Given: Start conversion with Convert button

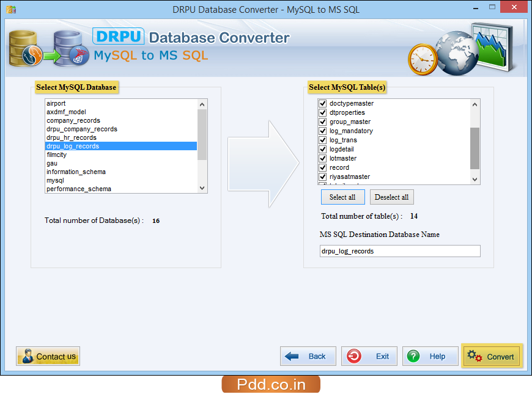Looking at the screenshot, I should (x=492, y=356).
